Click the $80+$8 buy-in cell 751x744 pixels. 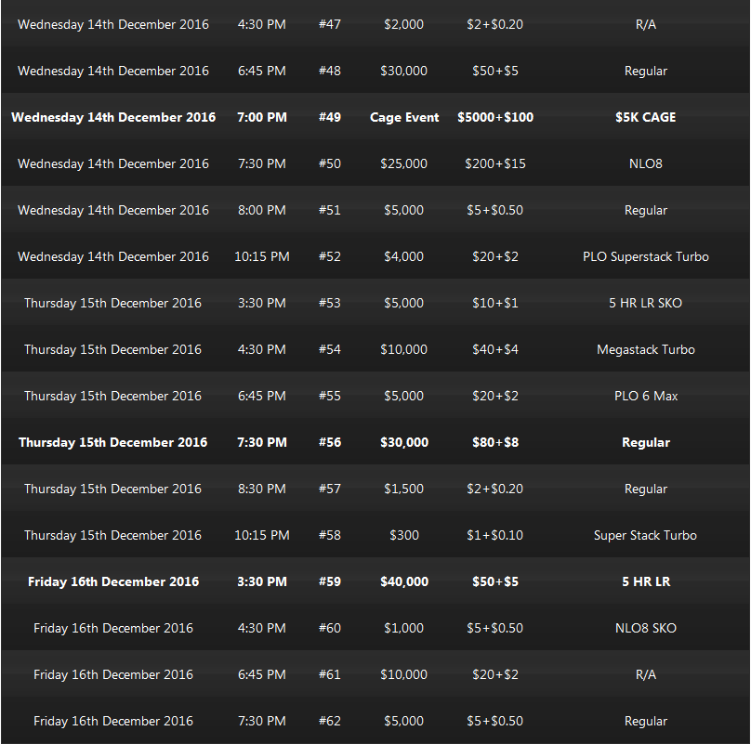point(494,442)
